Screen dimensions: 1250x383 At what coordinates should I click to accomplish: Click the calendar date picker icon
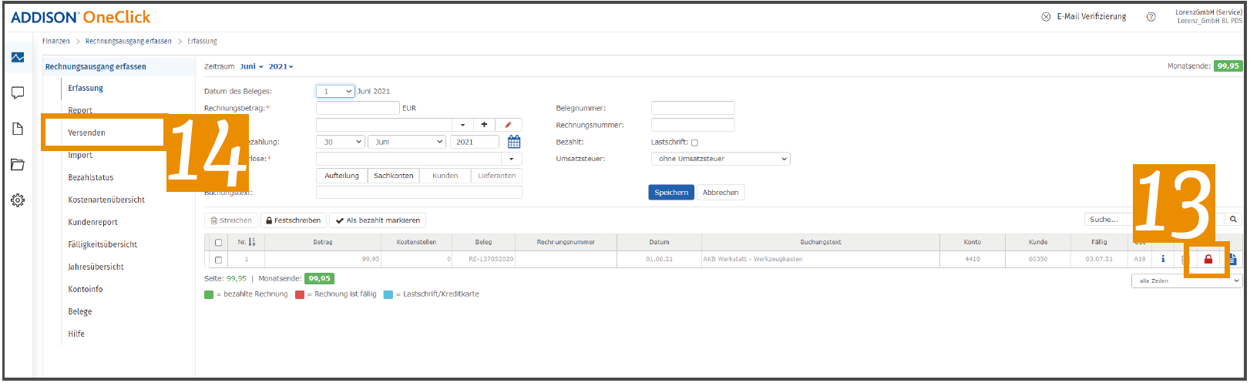[514, 142]
